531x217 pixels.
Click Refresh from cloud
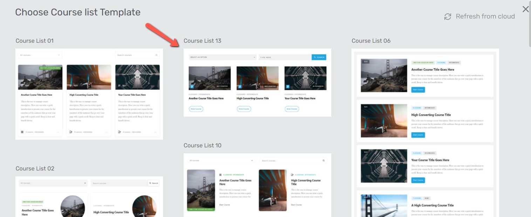point(479,16)
